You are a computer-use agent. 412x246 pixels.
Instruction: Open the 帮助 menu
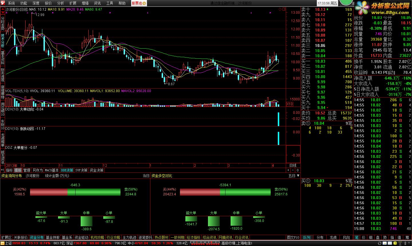click(122, 3)
